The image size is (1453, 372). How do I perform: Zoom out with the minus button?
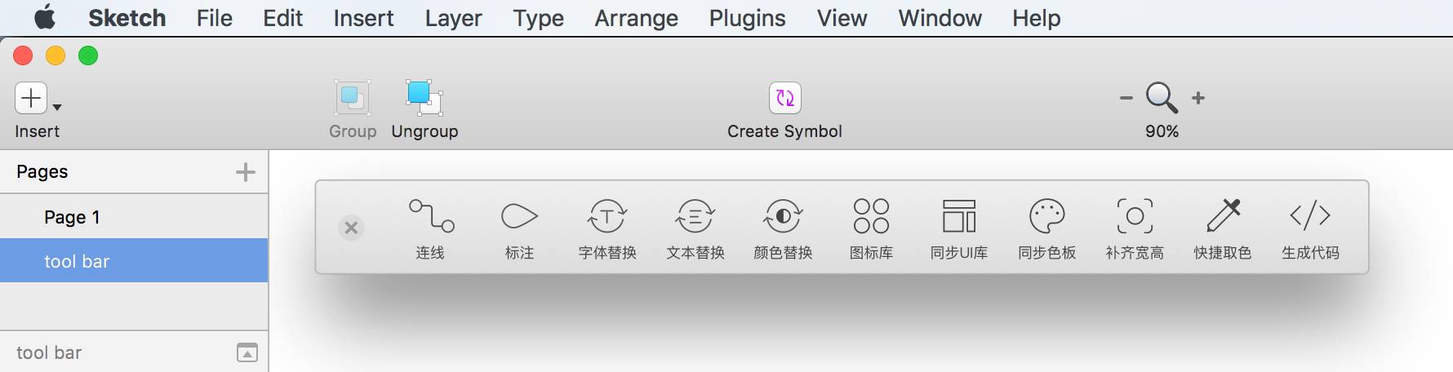[1126, 98]
